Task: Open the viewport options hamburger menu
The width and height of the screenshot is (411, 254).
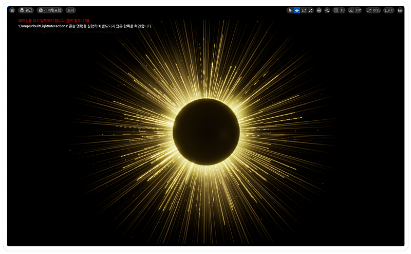Action: (x=12, y=10)
